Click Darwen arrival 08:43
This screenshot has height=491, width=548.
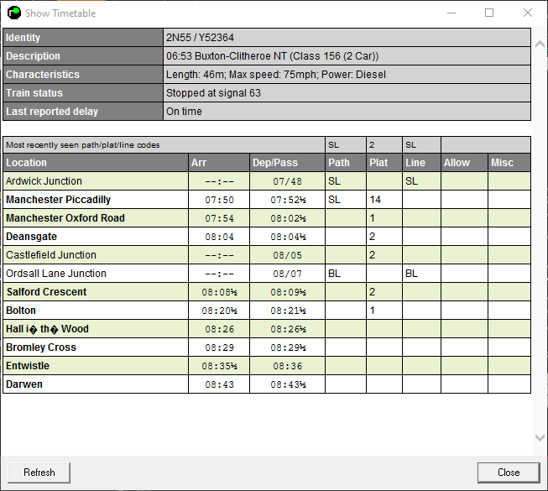[x=219, y=384]
